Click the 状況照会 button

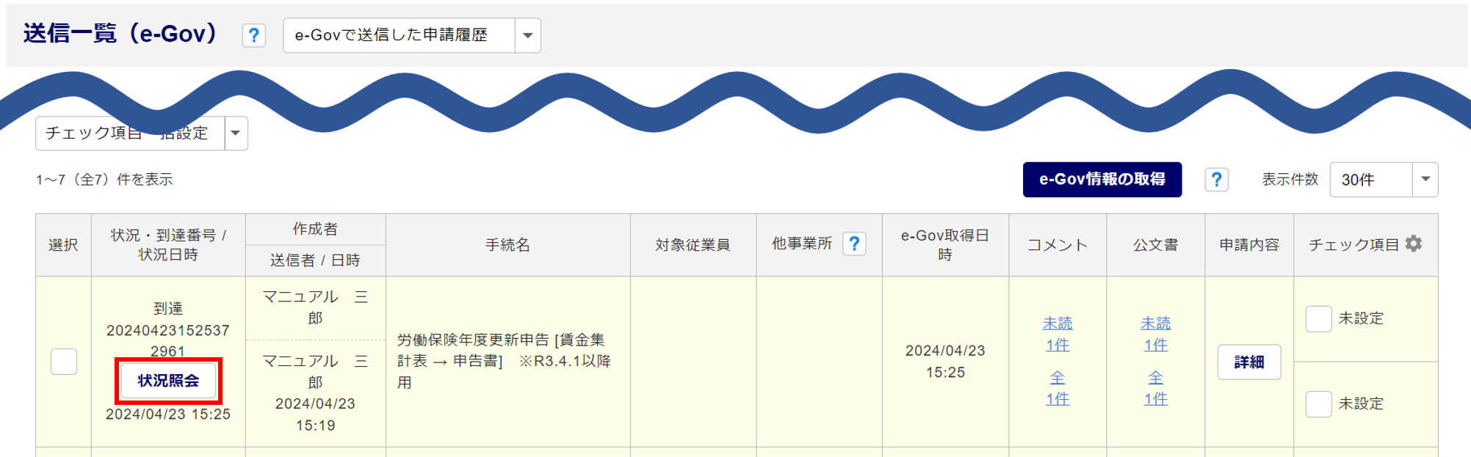point(168,381)
